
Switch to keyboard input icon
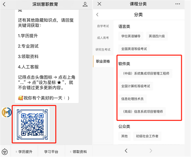tap(5, 152)
